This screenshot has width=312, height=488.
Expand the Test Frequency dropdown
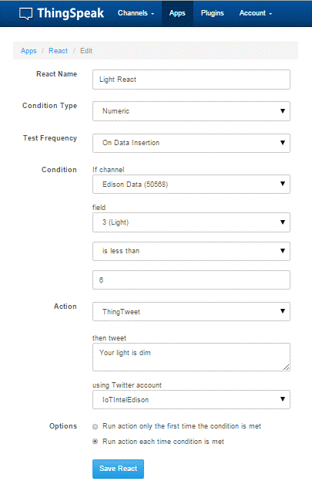(x=191, y=143)
